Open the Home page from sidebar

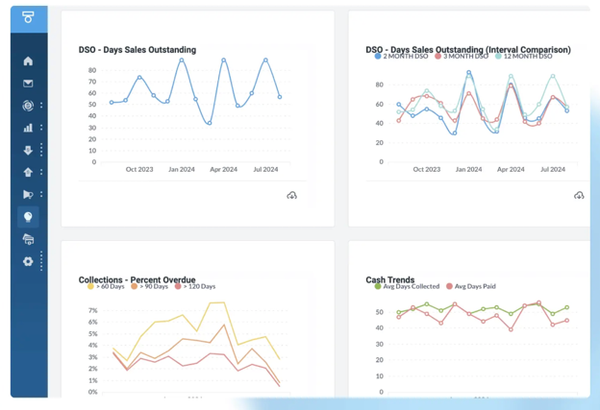click(28, 61)
